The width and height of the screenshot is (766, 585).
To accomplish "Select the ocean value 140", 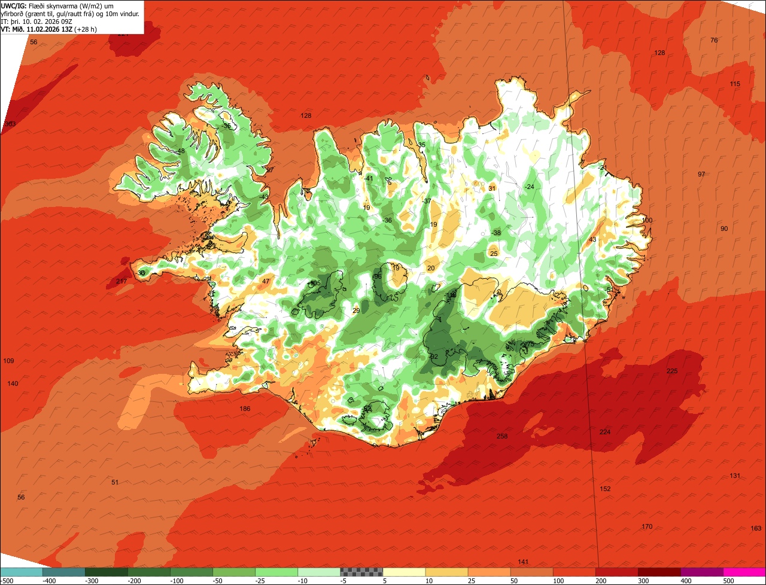I will [x=13, y=384].
